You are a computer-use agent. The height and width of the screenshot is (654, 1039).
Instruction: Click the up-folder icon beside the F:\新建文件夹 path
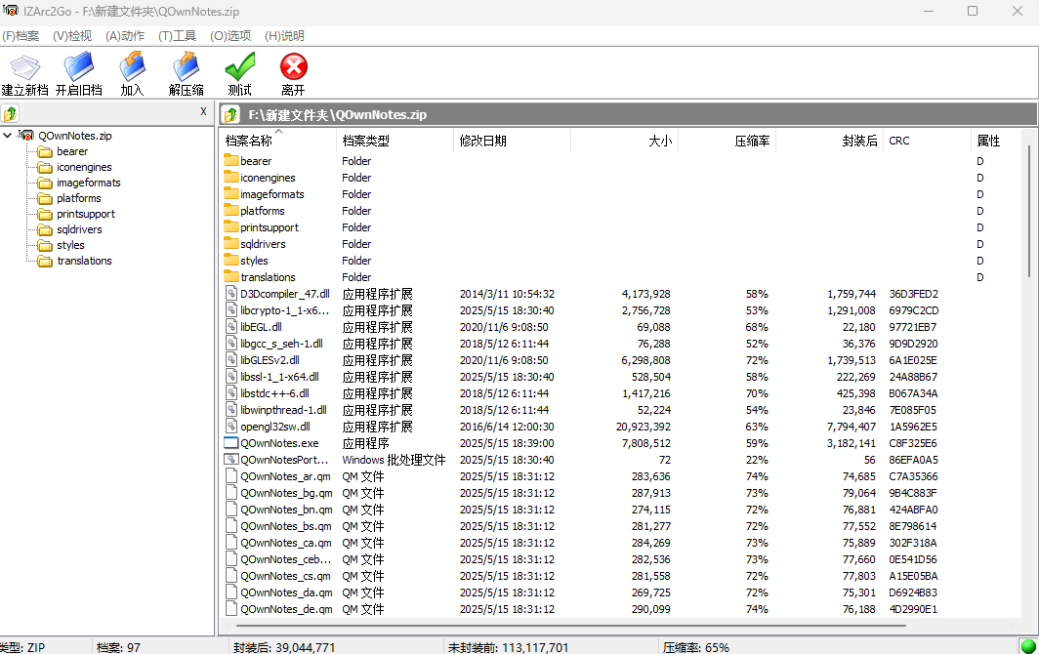230,114
